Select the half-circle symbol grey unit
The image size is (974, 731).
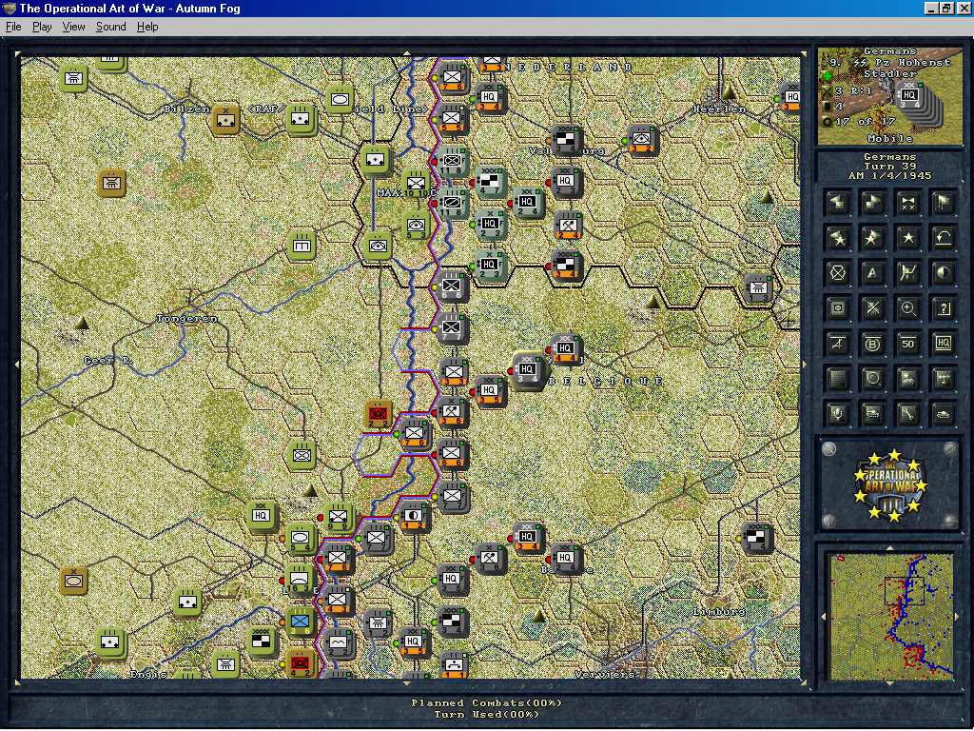tap(414, 518)
